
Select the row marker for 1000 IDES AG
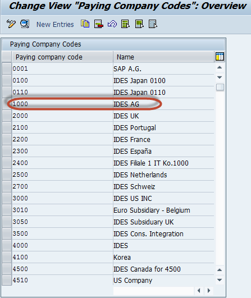(7, 104)
